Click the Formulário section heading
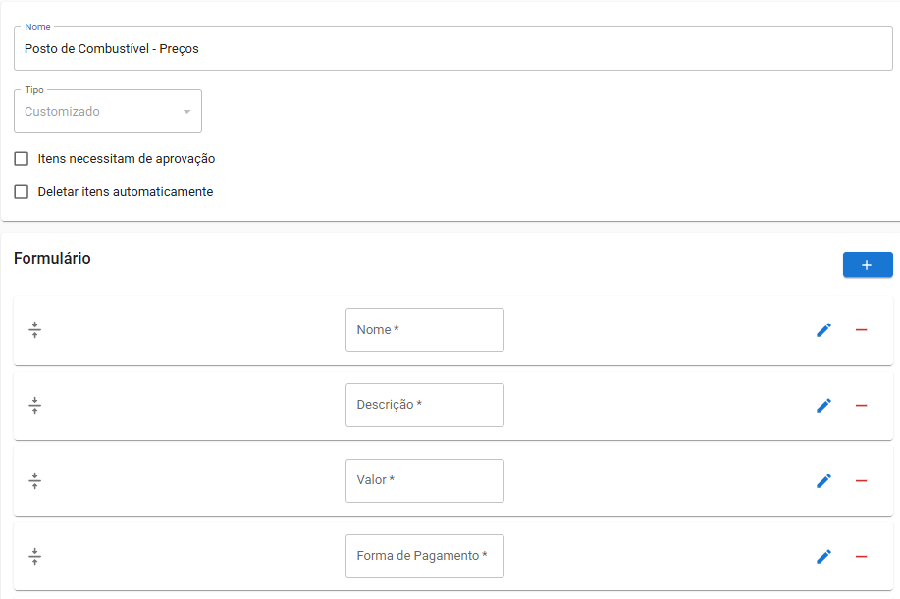Viewport: 900px width, 599px height. tap(52, 259)
